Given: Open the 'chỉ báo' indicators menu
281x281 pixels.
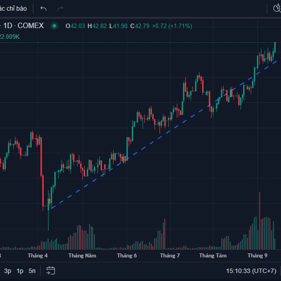Looking at the screenshot, I should pos(14,8).
